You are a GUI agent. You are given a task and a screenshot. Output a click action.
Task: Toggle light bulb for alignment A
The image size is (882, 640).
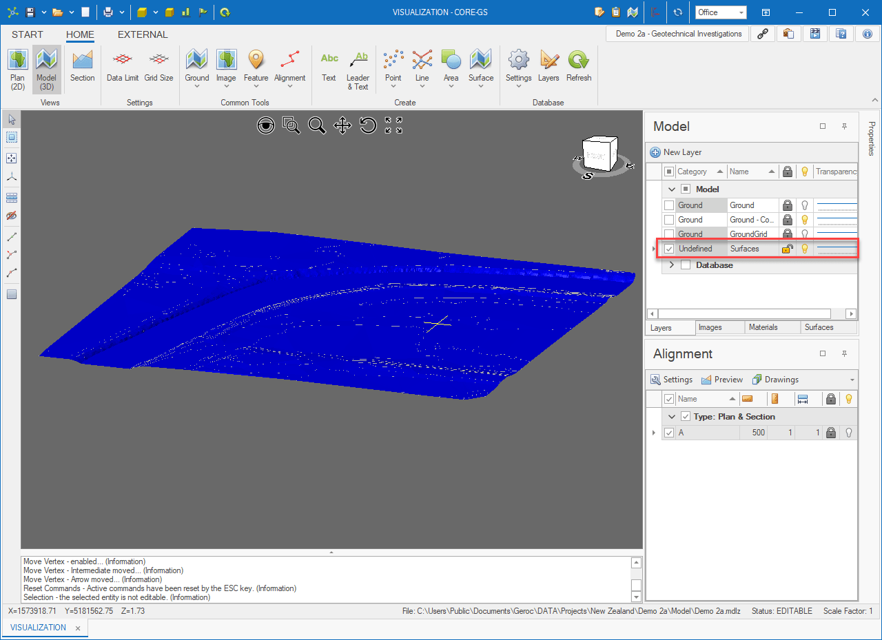point(849,433)
